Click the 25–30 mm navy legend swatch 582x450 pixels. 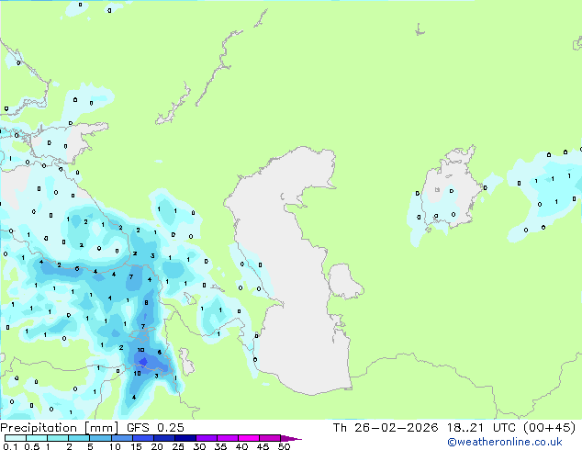[185, 438]
